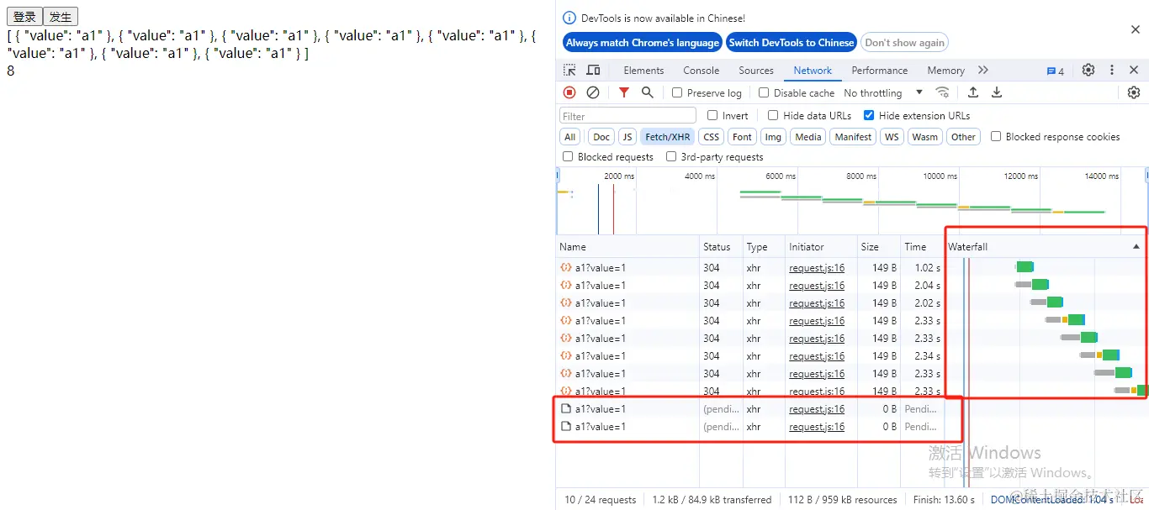Image resolution: width=1149 pixels, height=510 pixels.
Task: Sort by the Size column header
Action: (x=879, y=247)
